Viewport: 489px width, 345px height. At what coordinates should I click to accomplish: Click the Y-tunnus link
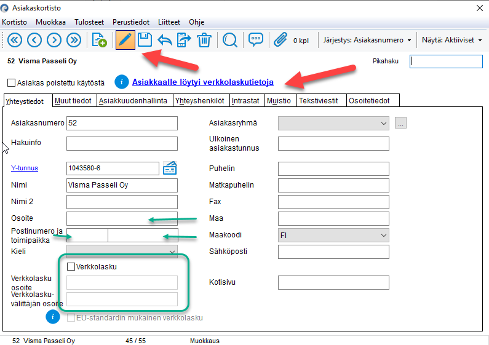25,168
